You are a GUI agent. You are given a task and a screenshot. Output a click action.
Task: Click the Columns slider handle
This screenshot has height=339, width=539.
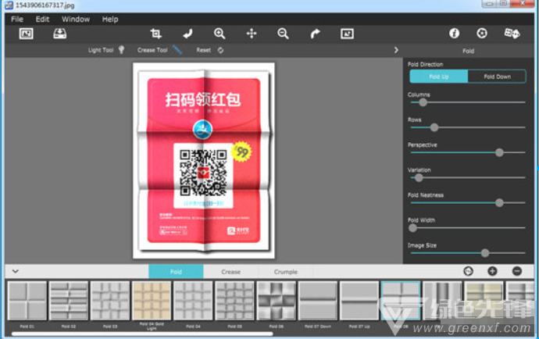tap(423, 102)
